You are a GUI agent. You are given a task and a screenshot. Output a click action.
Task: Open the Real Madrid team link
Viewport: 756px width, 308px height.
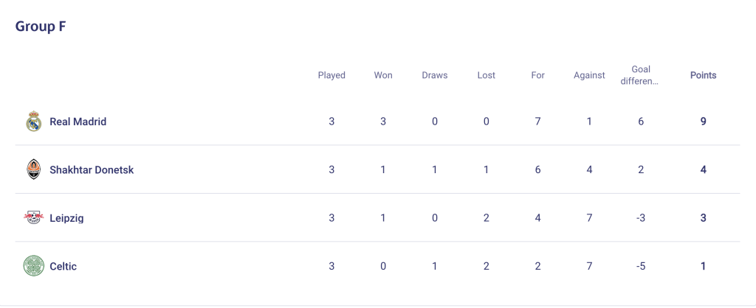tap(78, 122)
